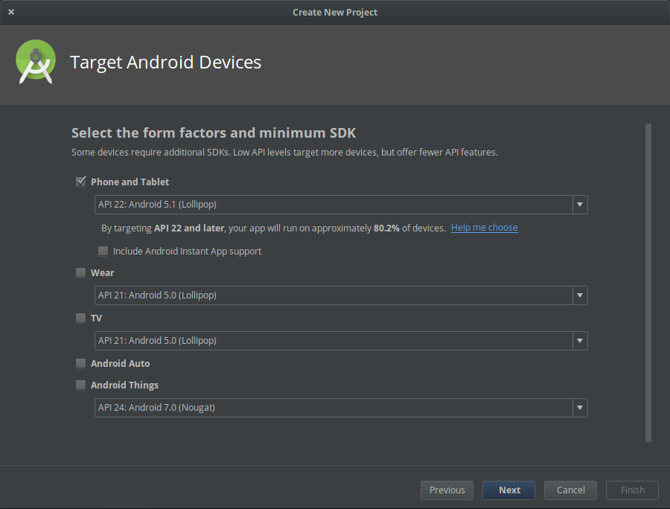Close the Create New Project dialog
The image size is (670, 509).
(11, 12)
